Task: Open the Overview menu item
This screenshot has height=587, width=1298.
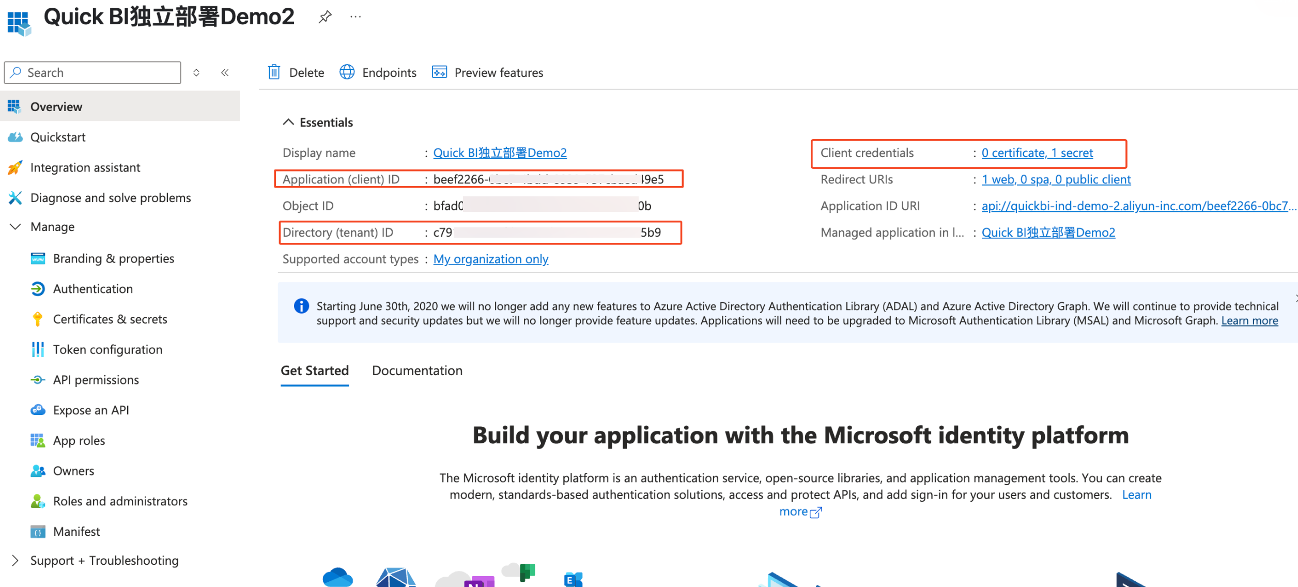Action: pyautogui.click(x=120, y=107)
